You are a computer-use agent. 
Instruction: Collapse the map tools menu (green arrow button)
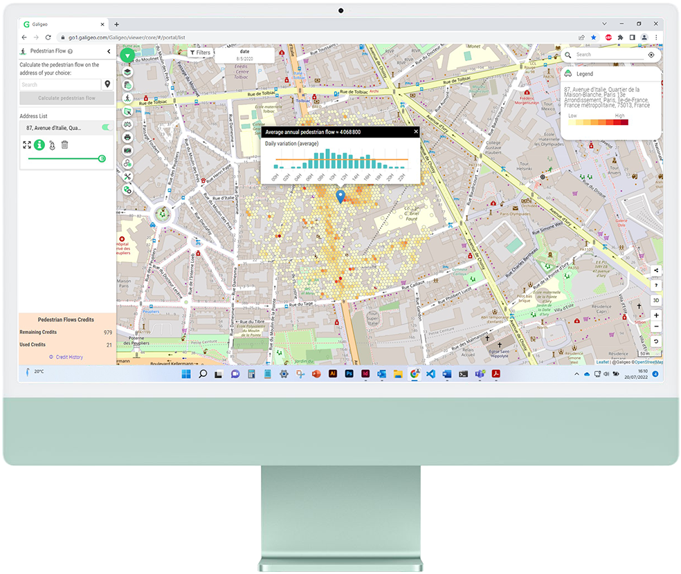pos(127,55)
